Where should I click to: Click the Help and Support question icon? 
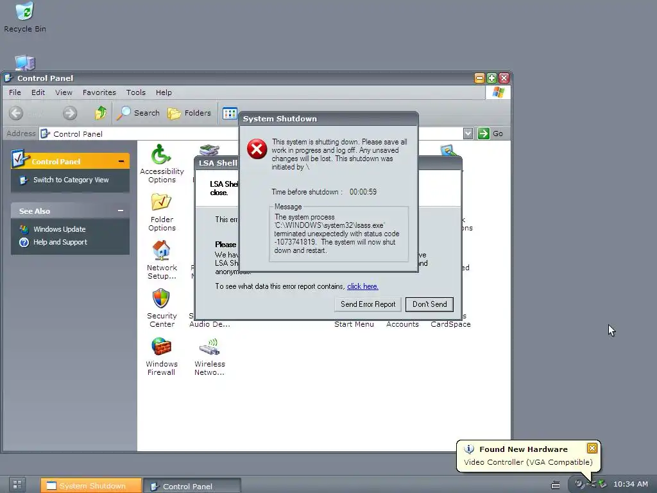coord(24,242)
